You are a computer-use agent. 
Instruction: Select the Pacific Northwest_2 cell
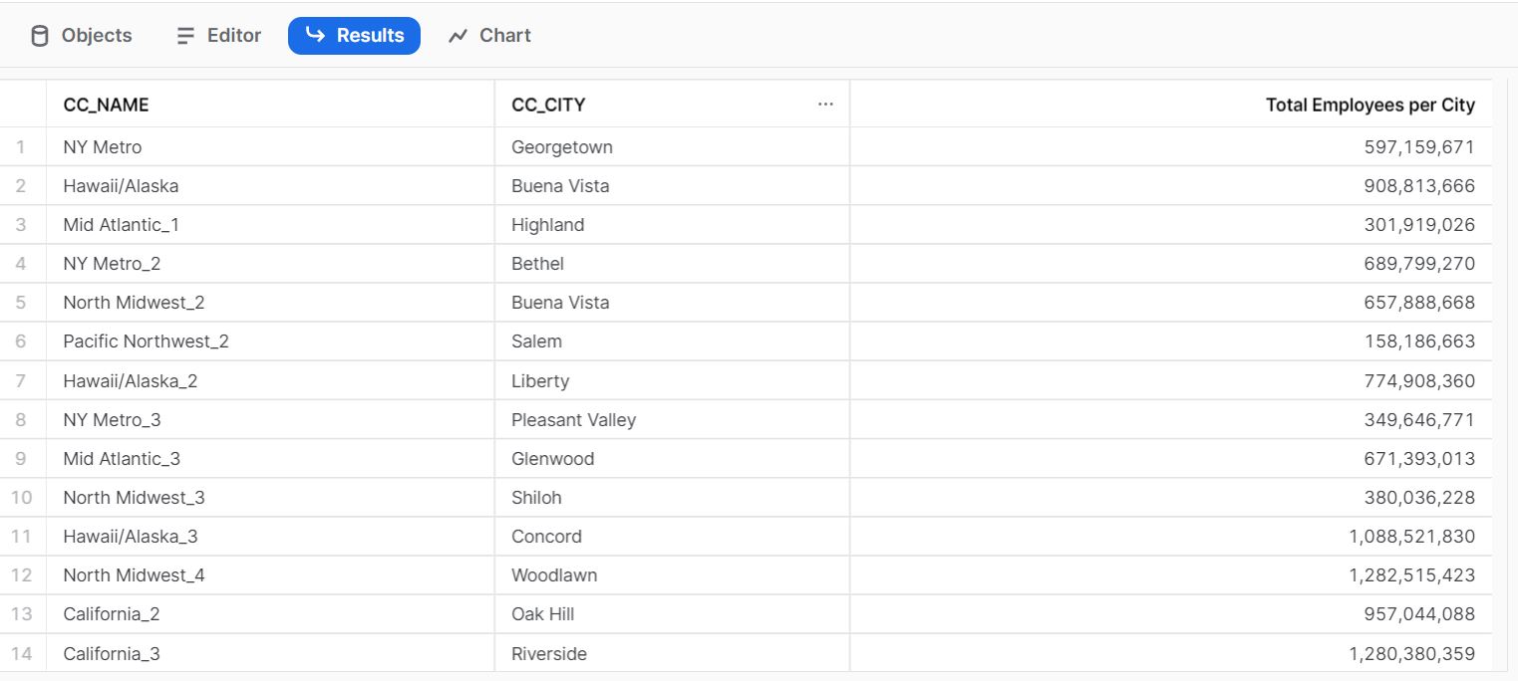[270, 341]
